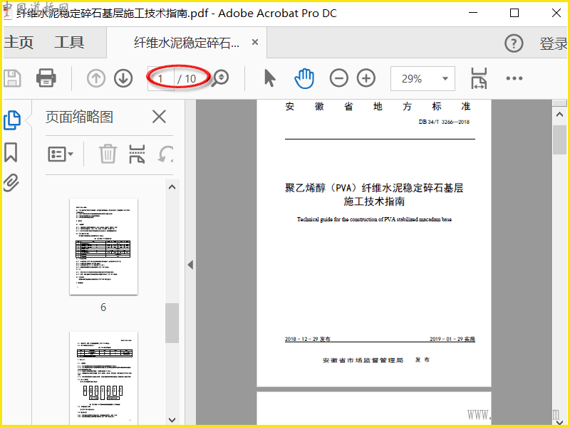
Task: Click the thumbnail panel page layout icon
Action: tap(137, 154)
